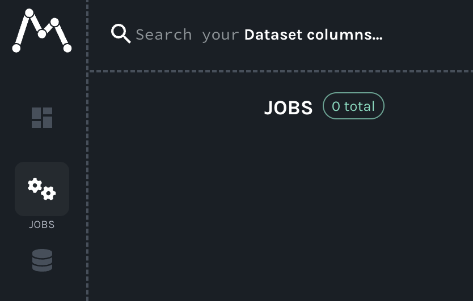
Task: Click the app logo in the sidebar
Action: point(41,31)
